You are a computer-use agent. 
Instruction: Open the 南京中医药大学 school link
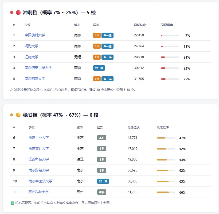pos(40,181)
